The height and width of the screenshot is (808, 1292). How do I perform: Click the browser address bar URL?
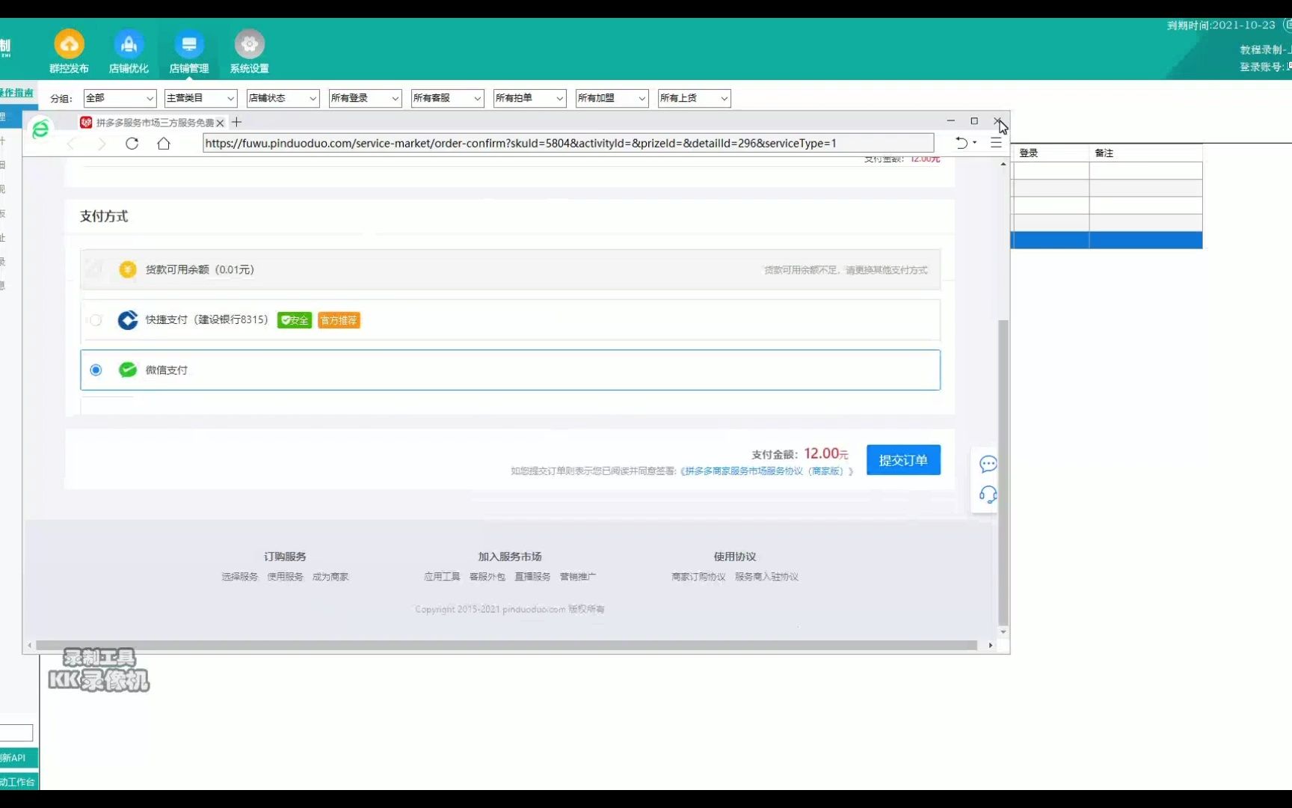567,143
